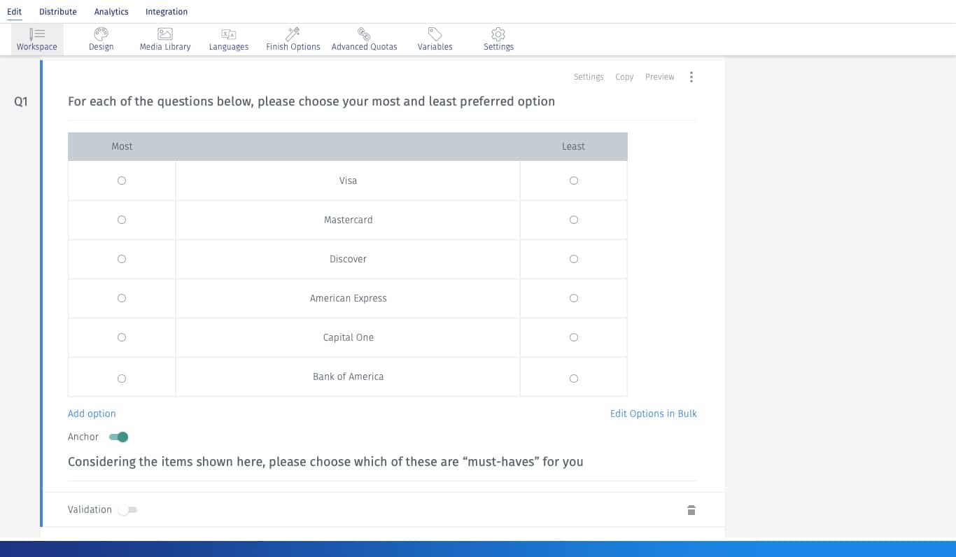956x557 pixels.
Task: Open the Languages translation icon
Action: pos(229,34)
